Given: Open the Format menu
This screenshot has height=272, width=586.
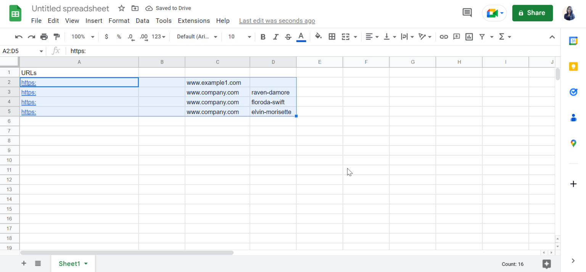Looking at the screenshot, I should 119,21.
